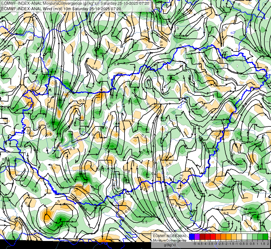Select the white legend swatch
The width and height of the screenshot is (271, 249).
point(244,237)
